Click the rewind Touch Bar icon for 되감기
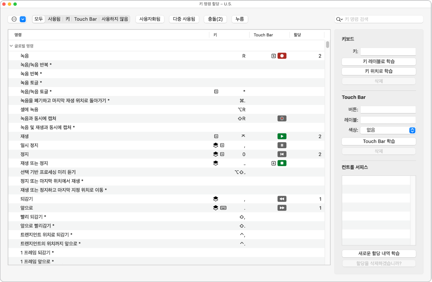This screenshot has height=282, width=432. (282, 199)
